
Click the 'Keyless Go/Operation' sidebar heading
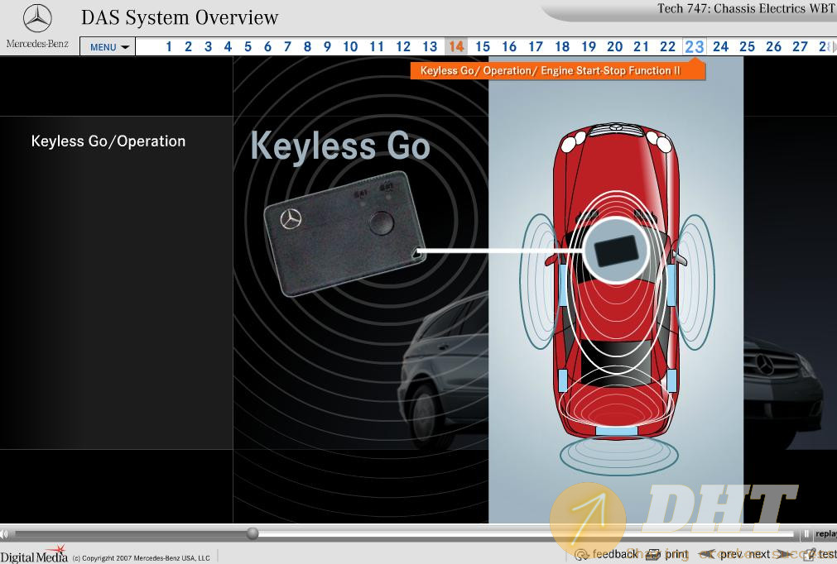point(108,141)
